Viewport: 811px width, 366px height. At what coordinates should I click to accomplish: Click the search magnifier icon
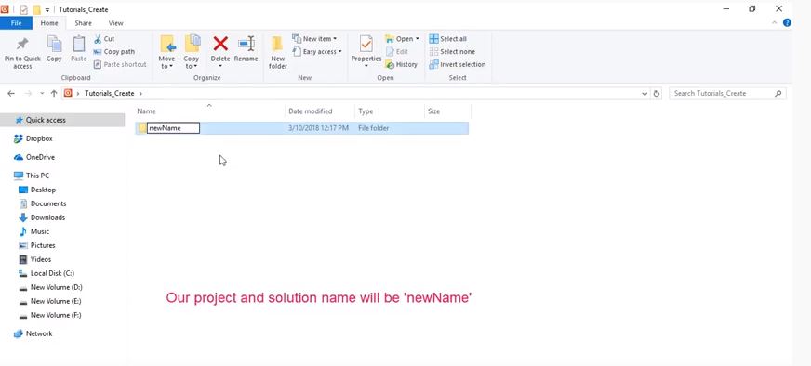tap(778, 94)
